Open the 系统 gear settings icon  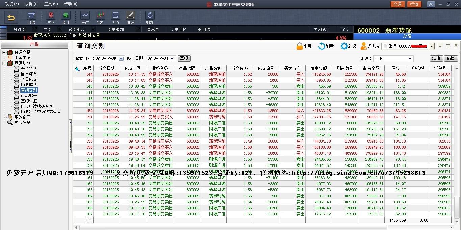pyautogui.click(x=344, y=46)
